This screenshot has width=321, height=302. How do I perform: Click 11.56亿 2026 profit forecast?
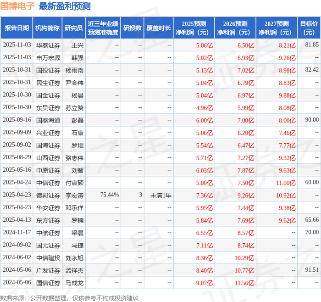(x=244, y=283)
